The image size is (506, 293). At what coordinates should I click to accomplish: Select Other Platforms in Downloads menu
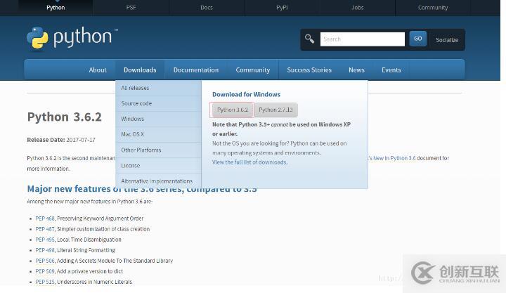(x=158, y=150)
